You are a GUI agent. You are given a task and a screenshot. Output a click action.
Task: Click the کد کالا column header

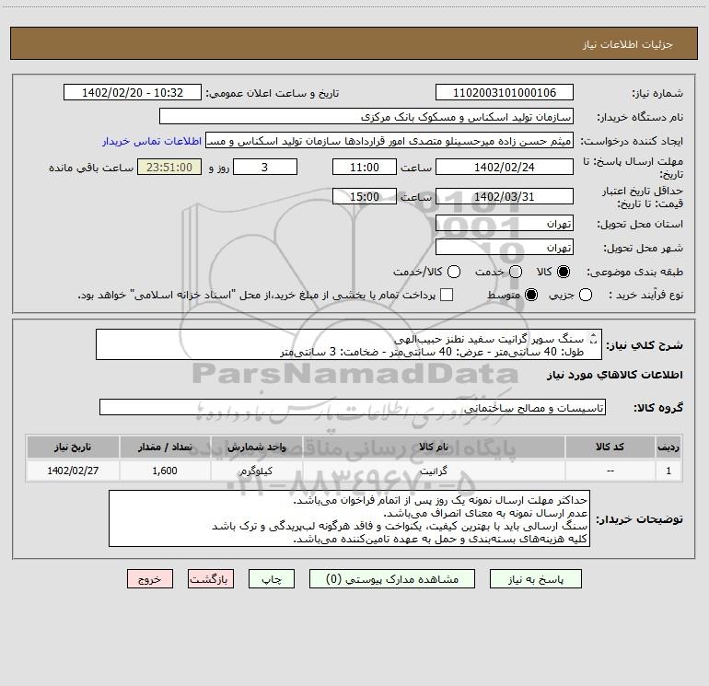tap(610, 447)
